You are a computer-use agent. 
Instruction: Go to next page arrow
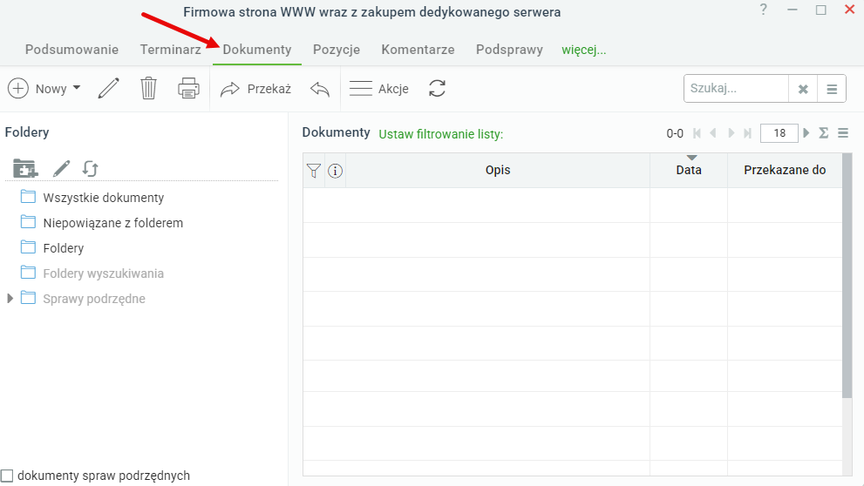tap(731, 133)
